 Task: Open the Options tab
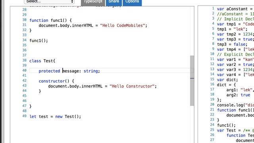pyautogui.click(x=132, y=2)
